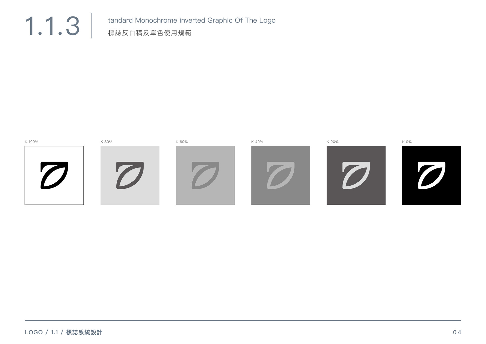Screen dimensions: 486x344
Task: Click the K 40% label text
Action: (x=257, y=142)
